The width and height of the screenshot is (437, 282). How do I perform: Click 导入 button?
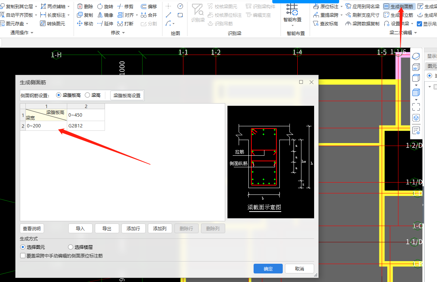click(80, 228)
